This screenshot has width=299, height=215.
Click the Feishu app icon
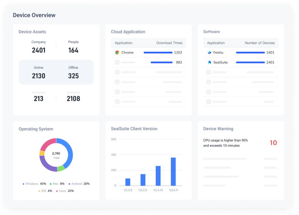pyautogui.click(x=209, y=52)
